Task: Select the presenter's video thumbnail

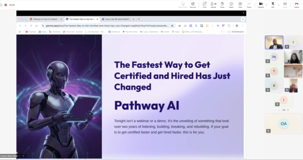Action: (x=274, y=43)
